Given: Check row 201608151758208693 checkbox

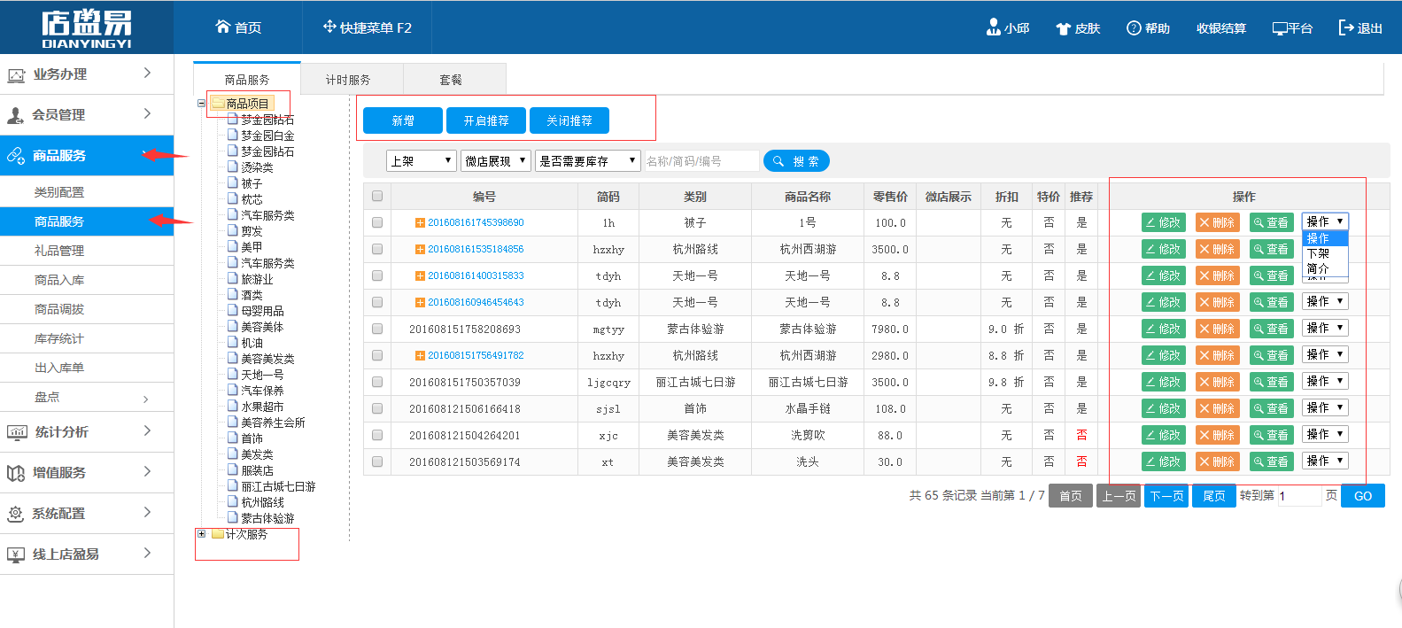Looking at the screenshot, I should tap(377, 329).
